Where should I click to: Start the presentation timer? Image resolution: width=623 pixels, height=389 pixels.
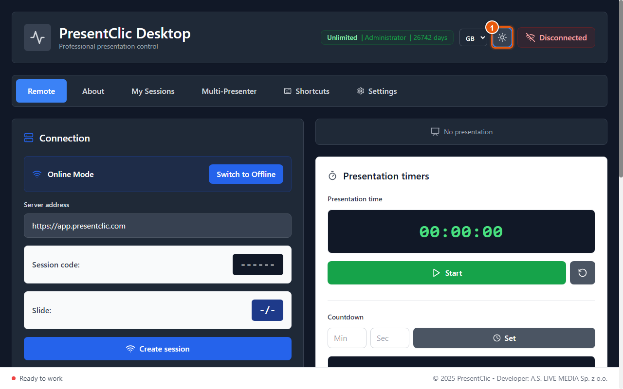click(x=447, y=273)
